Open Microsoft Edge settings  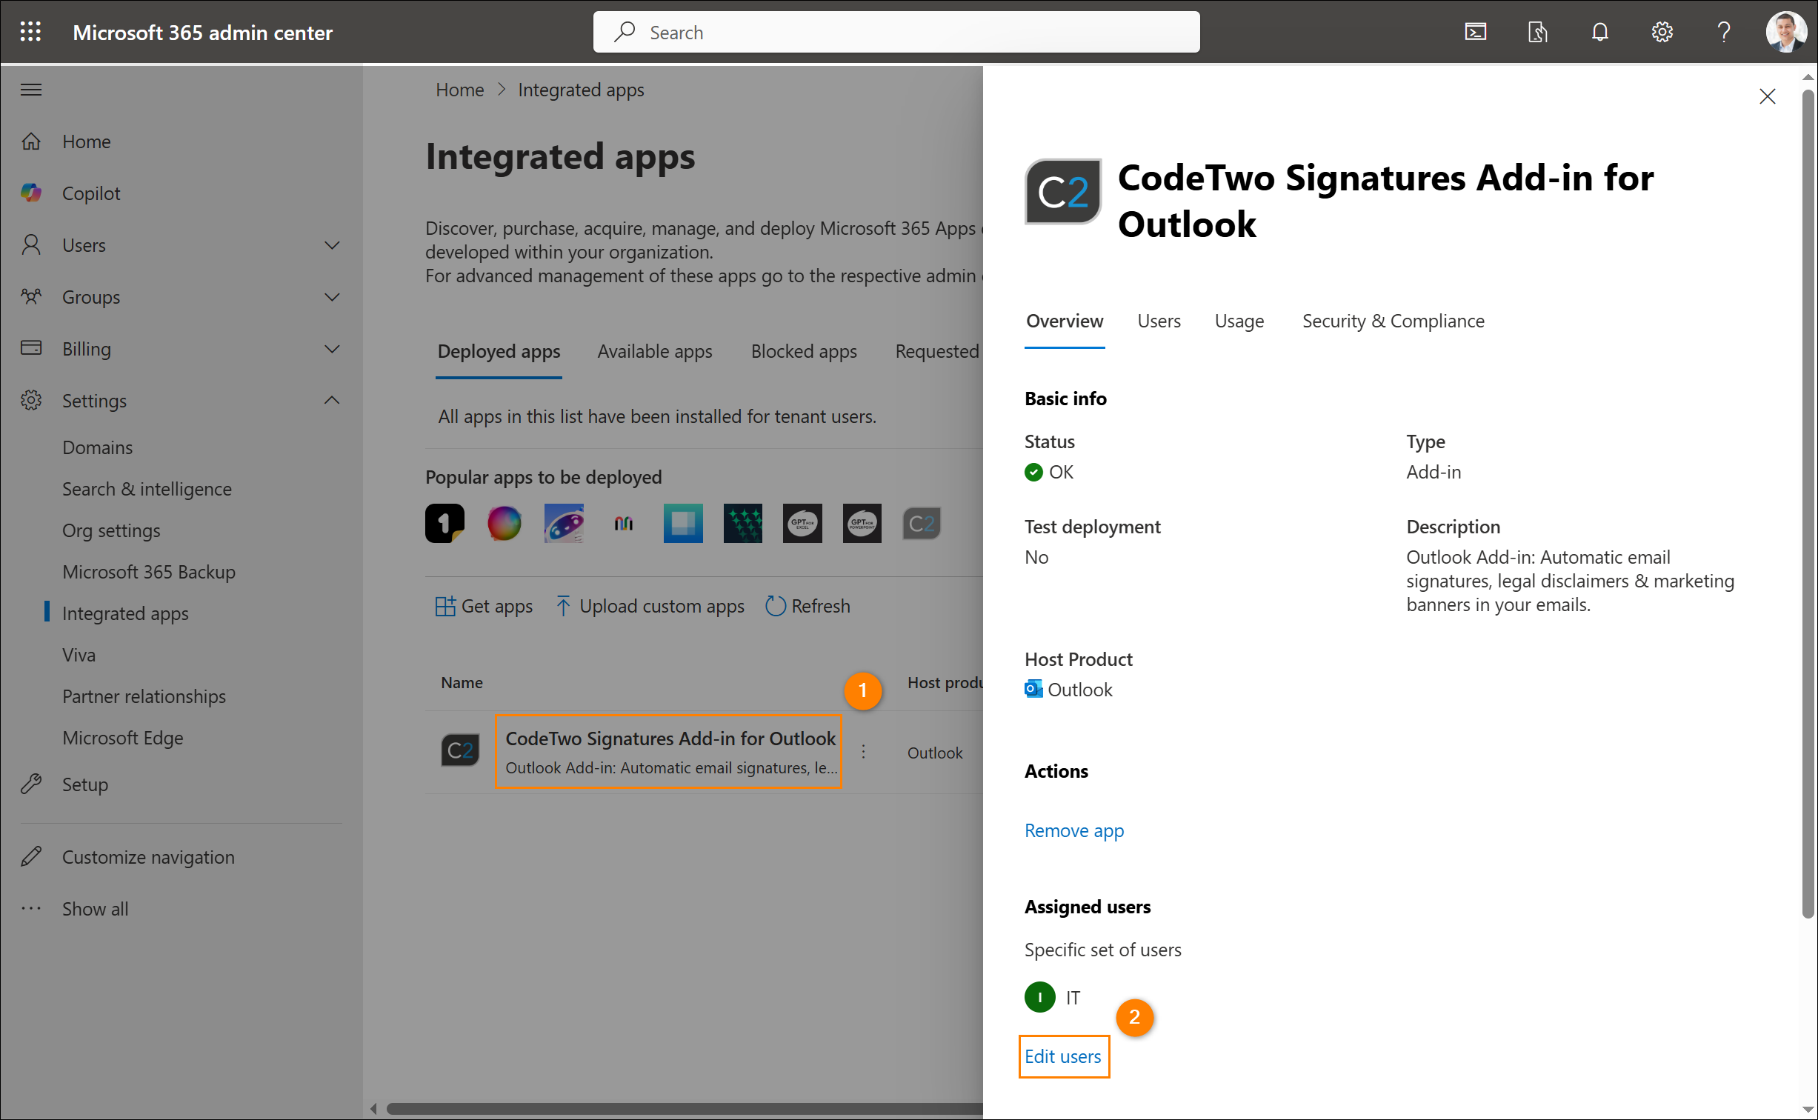coord(122,738)
